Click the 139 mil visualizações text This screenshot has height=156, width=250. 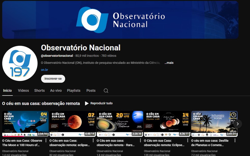coord(157,155)
